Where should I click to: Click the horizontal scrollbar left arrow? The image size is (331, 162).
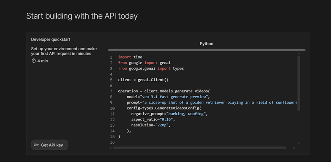110,148
